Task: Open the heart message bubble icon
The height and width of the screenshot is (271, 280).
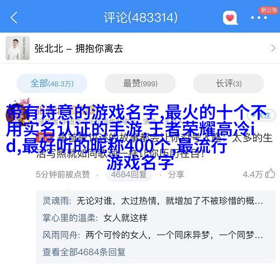Action: point(230,18)
